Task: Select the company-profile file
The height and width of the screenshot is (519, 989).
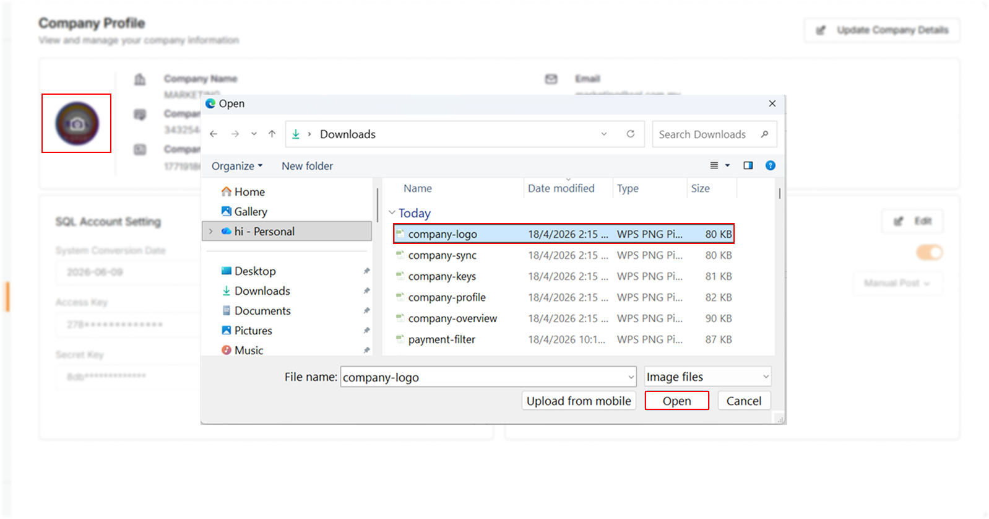Action: click(x=564, y=297)
